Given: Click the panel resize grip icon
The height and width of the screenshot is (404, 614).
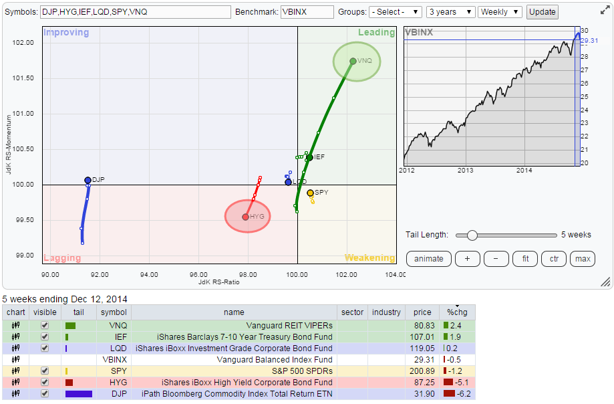Looking at the screenshot, I should [605, 282].
